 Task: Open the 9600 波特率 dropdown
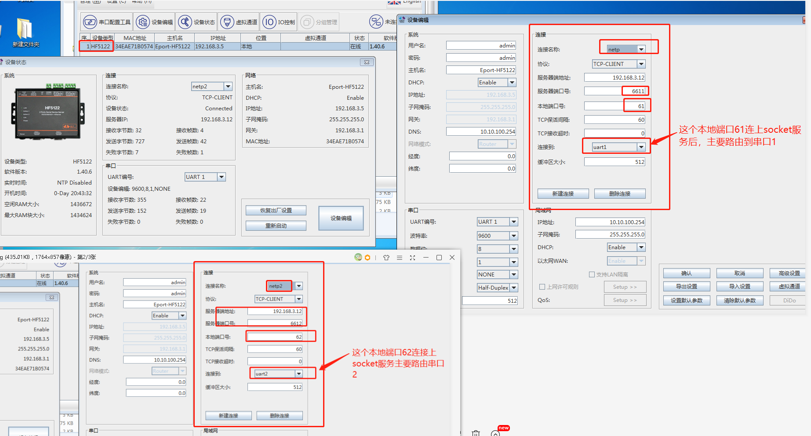514,236
